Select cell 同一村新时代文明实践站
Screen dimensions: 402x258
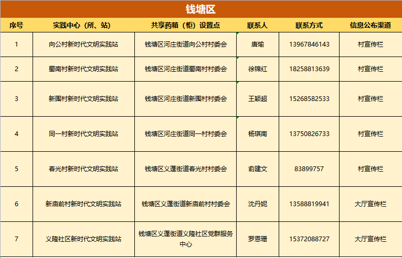coord(83,134)
